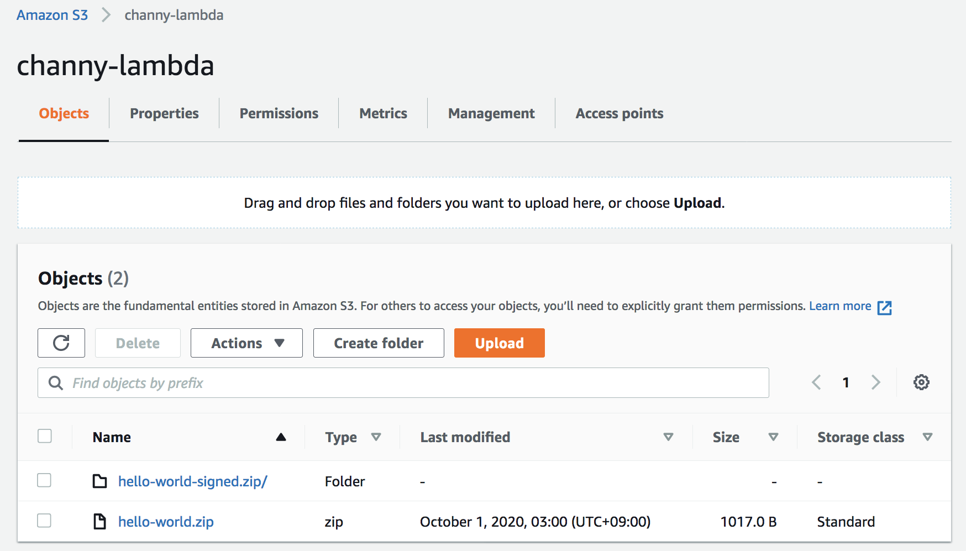Viewport: 966px width, 551px height.
Task: Click the current page number 1
Action: coord(846,382)
